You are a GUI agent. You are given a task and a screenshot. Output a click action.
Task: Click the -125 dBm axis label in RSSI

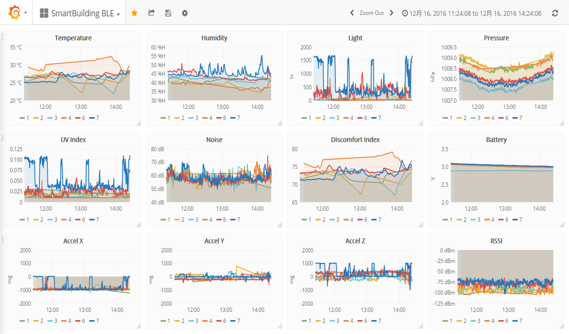pos(444,303)
